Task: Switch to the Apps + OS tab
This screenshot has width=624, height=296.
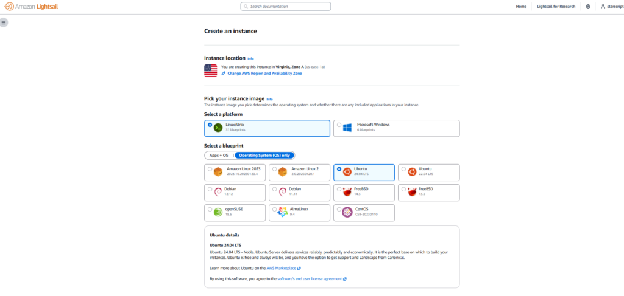Action: pos(219,155)
